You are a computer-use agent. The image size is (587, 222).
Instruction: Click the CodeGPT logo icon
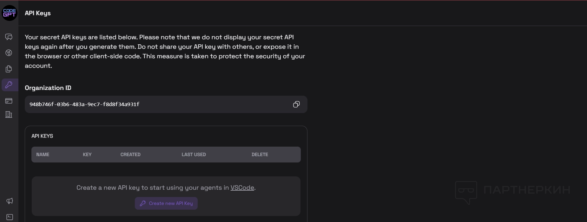pyautogui.click(x=10, y=13)
